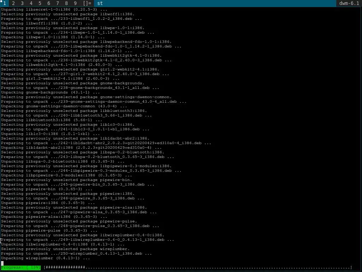Click 'Selecting previously unselected package pipewire-bin.'
Screen dimensions: 362x272
point(66,180)
